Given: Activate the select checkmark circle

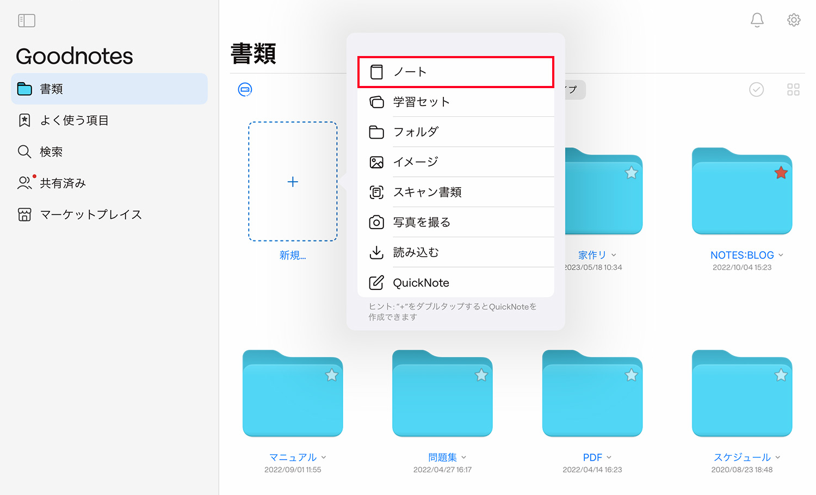Looking at the screenshot, I should [x=756, y=89].
